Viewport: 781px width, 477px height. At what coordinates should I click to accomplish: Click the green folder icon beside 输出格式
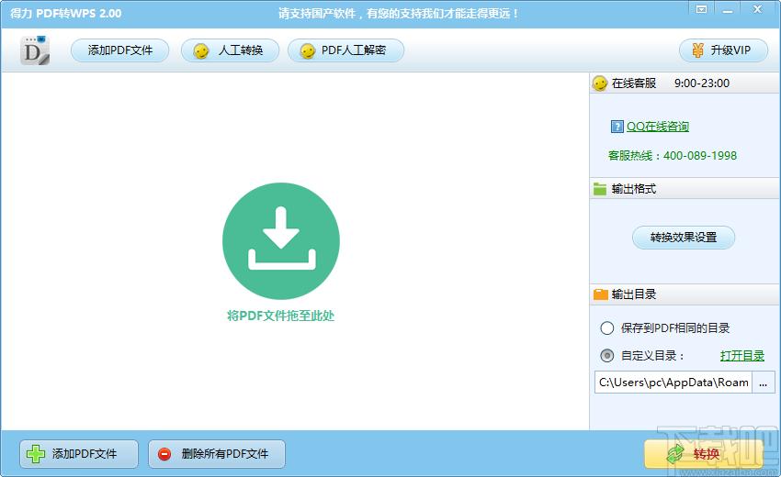[600, 189]
